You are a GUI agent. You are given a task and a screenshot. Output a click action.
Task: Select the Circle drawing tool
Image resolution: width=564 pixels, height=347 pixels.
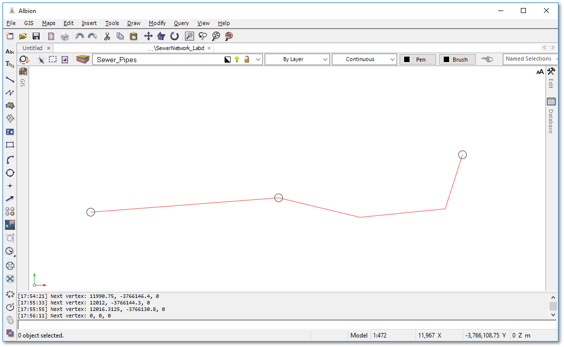point(10,173)
